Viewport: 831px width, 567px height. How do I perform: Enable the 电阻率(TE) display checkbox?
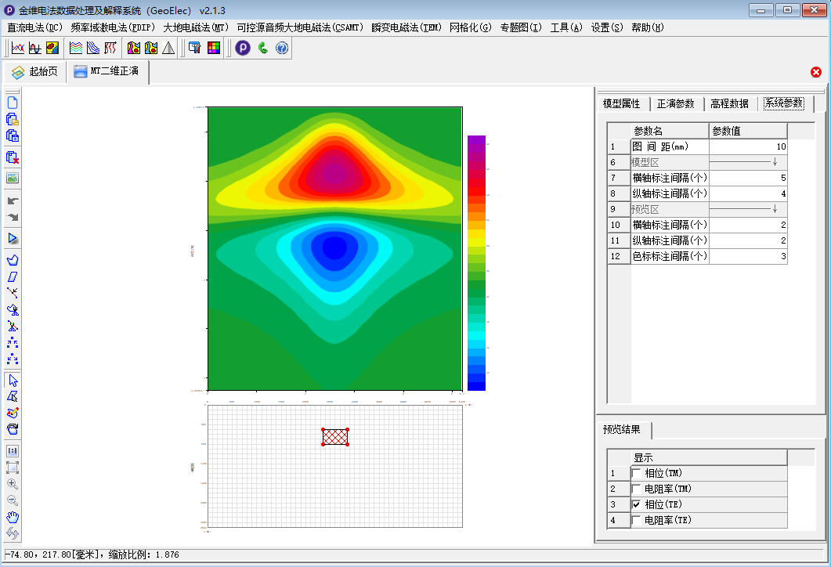637,520
